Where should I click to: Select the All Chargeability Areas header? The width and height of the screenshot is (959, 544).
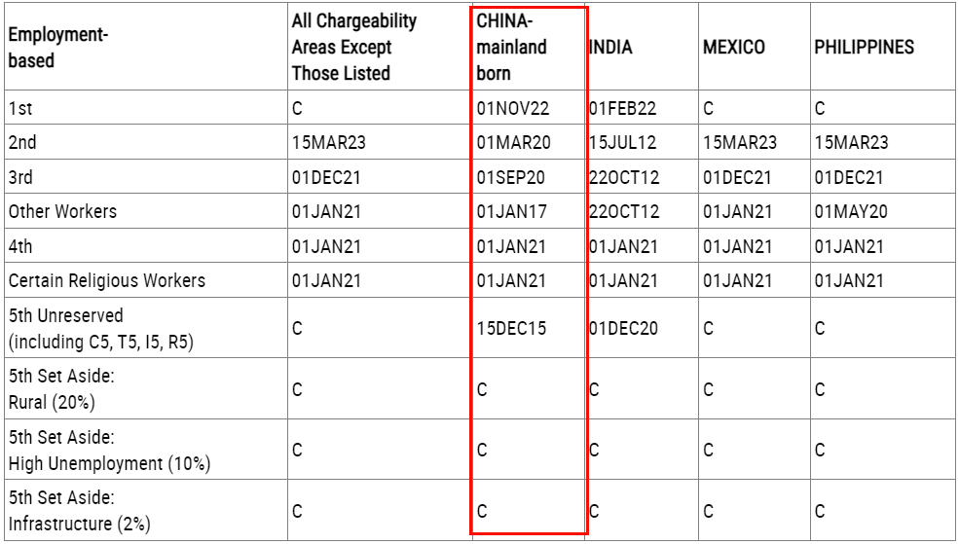(354, 48)
